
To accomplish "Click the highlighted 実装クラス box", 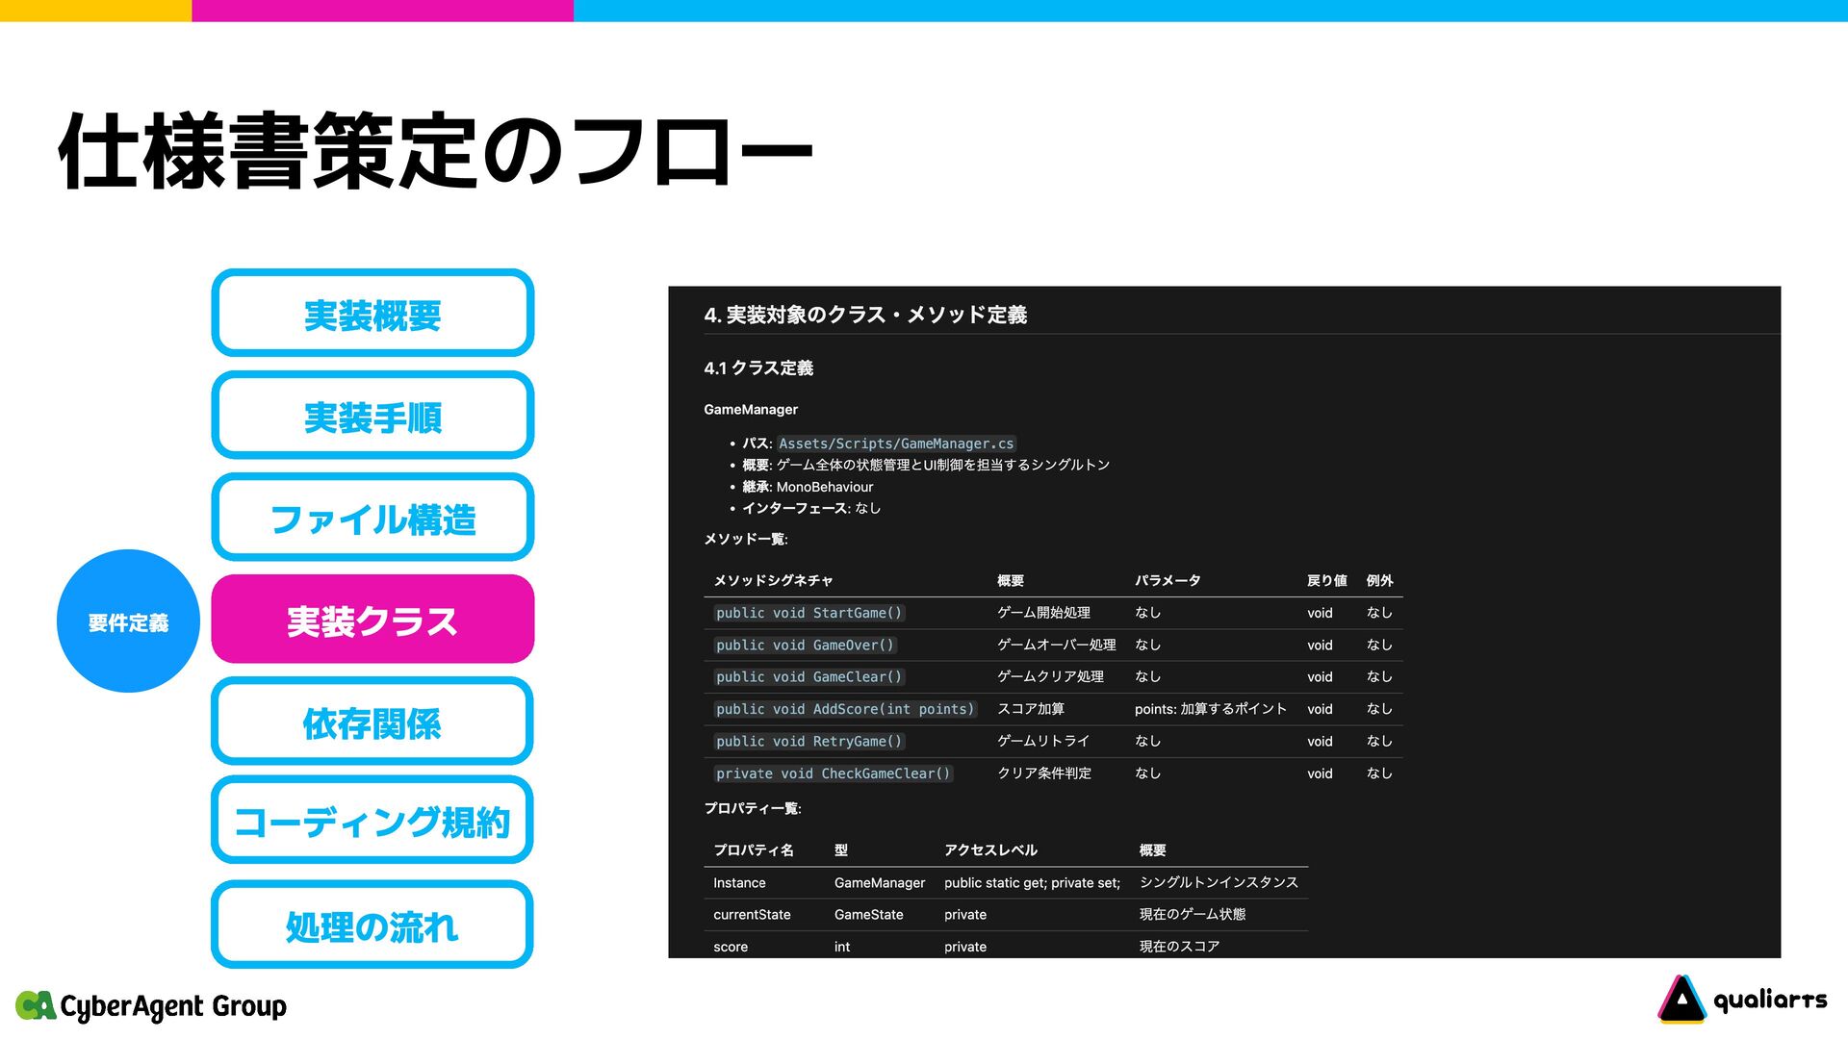I will click(372, 620).
